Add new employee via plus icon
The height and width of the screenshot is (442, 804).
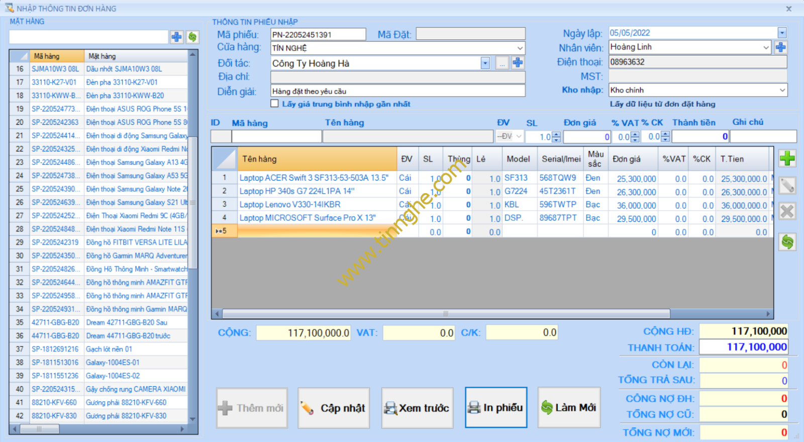(x=781, y=47)
